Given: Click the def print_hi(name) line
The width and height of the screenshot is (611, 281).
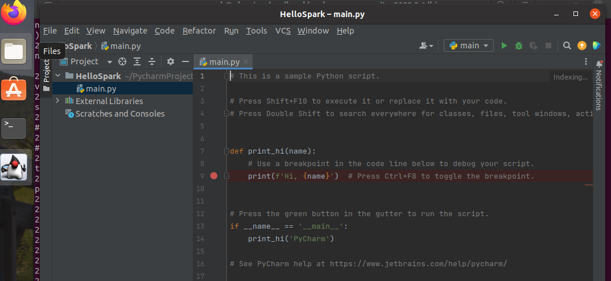Looking at the screenshot, I should click(x=273, y=151).
